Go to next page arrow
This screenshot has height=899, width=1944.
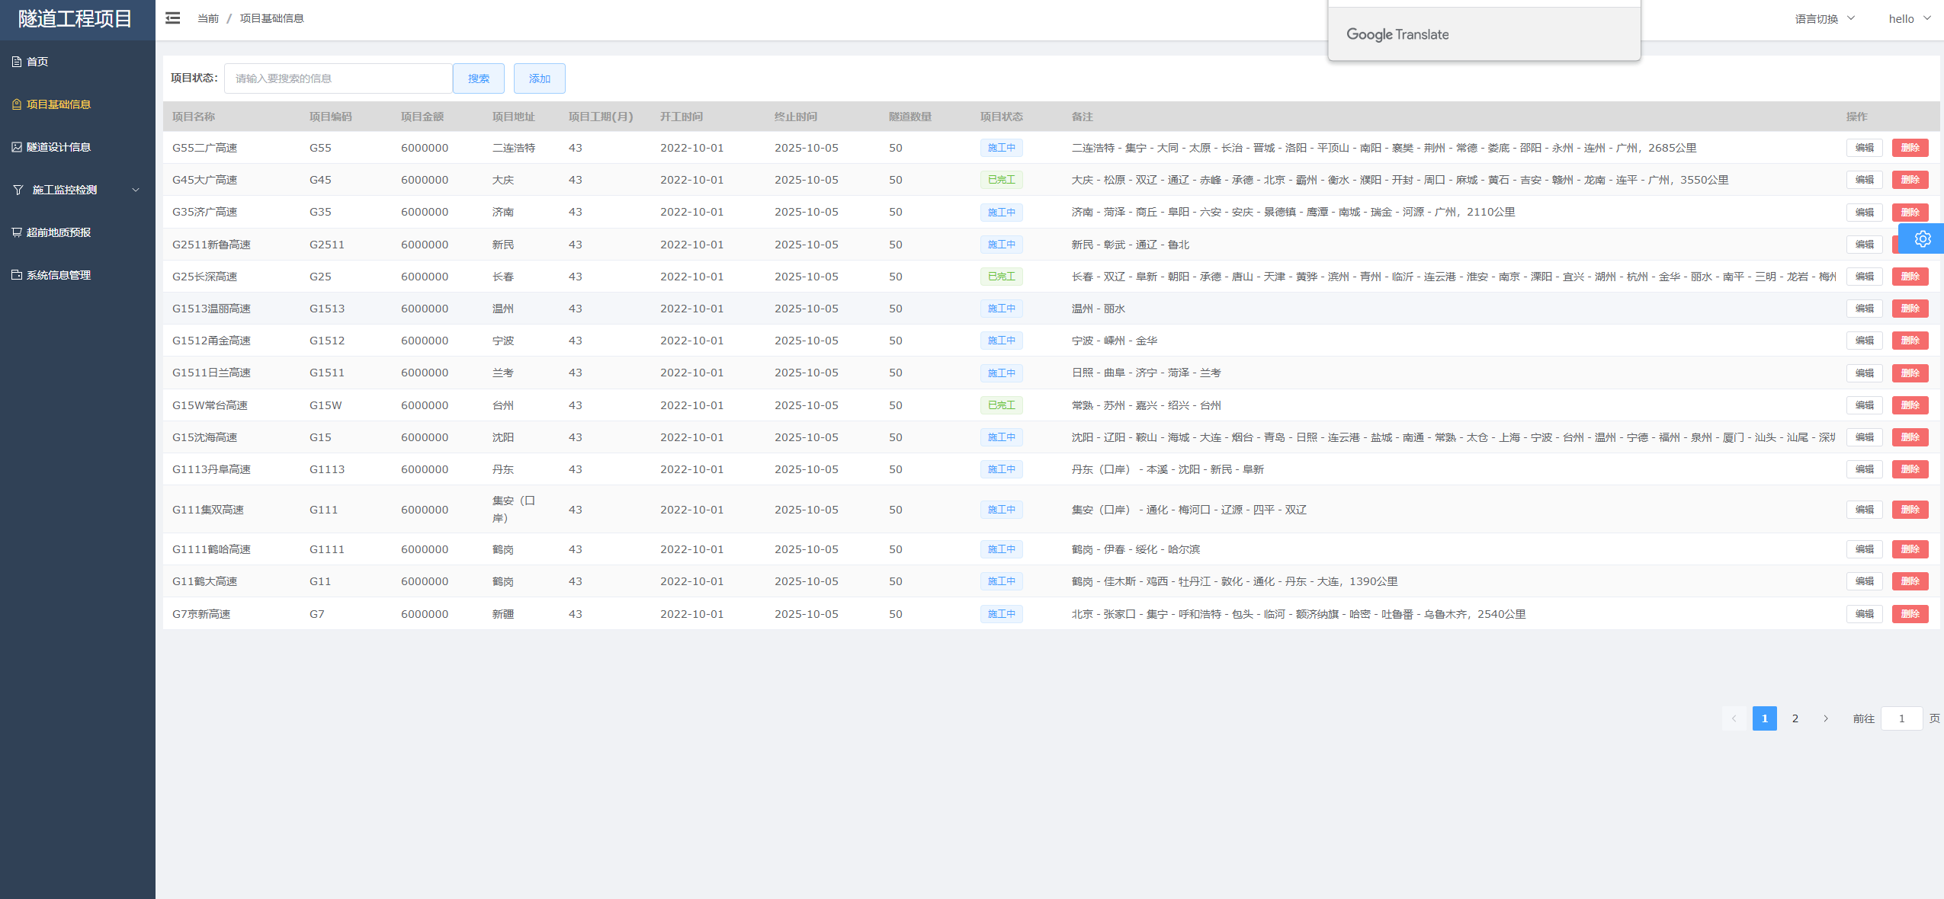[1826, 718]
